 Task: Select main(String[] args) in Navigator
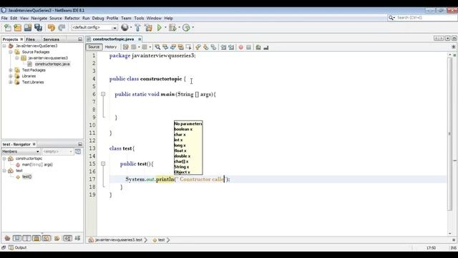click(37, 165)
